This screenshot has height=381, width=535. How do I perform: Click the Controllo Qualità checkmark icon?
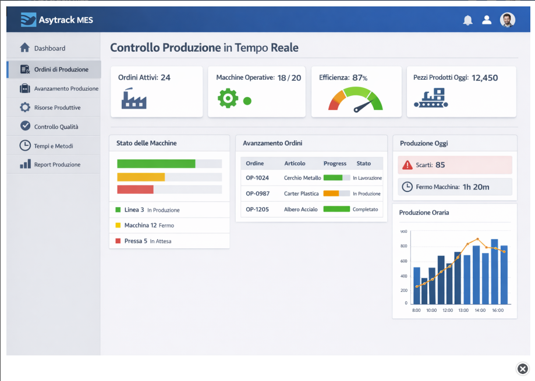point(25,126)
